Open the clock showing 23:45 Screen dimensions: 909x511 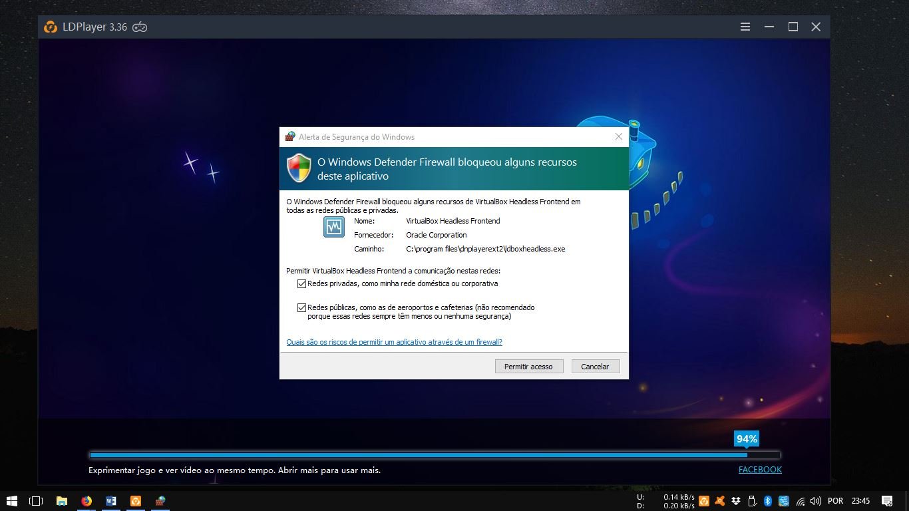click(860, 500)
